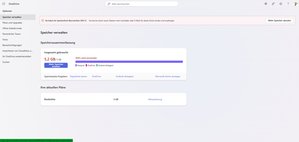
Task: Click the 'Outlook (Anlagen)' free-up-space link
Action: click(x=125, y=76)
